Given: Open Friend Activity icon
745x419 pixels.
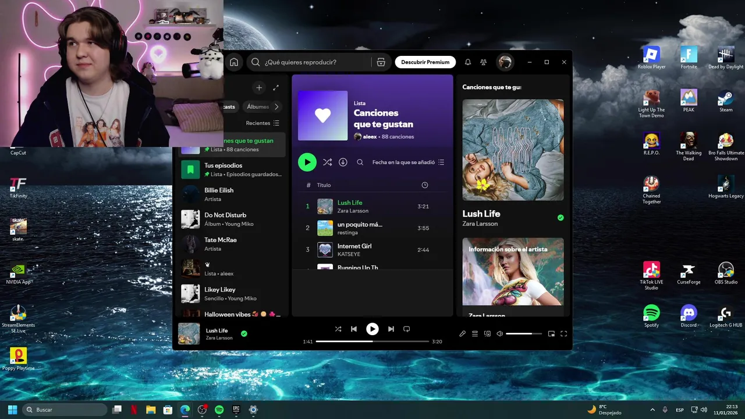Looking at the screenshot, I should (x=483, y=62).
